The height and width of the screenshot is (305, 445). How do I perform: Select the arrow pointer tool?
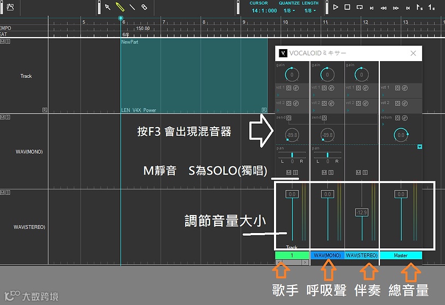[108, 7]
